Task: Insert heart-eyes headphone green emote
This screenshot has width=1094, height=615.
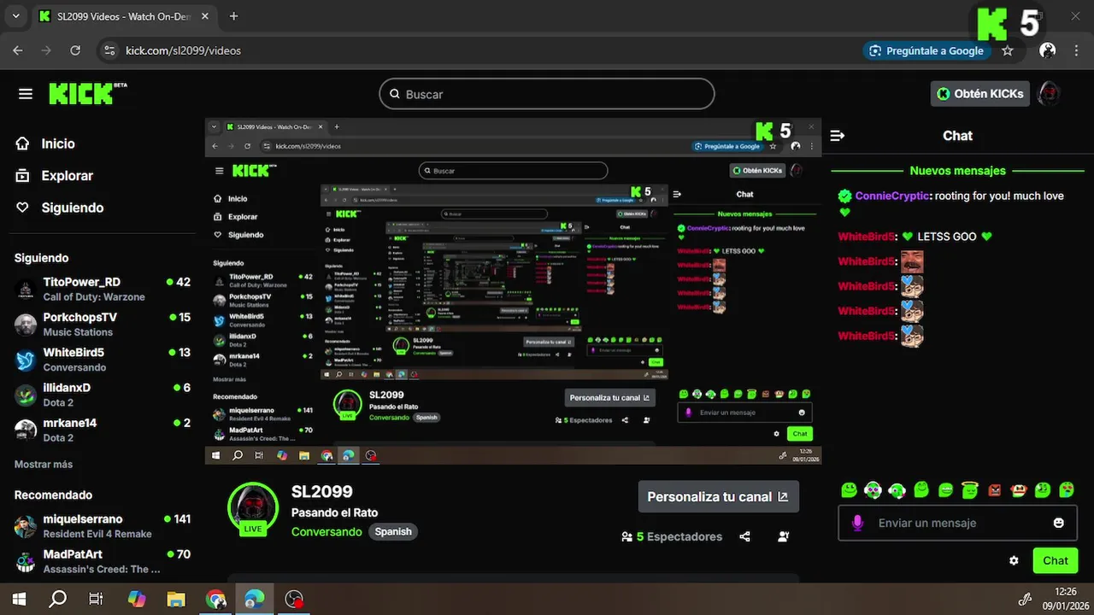Action: [x=873, y=490]
